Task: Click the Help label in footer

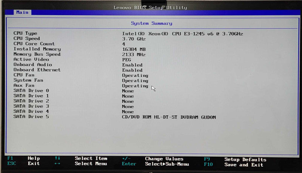Action: 34,158
